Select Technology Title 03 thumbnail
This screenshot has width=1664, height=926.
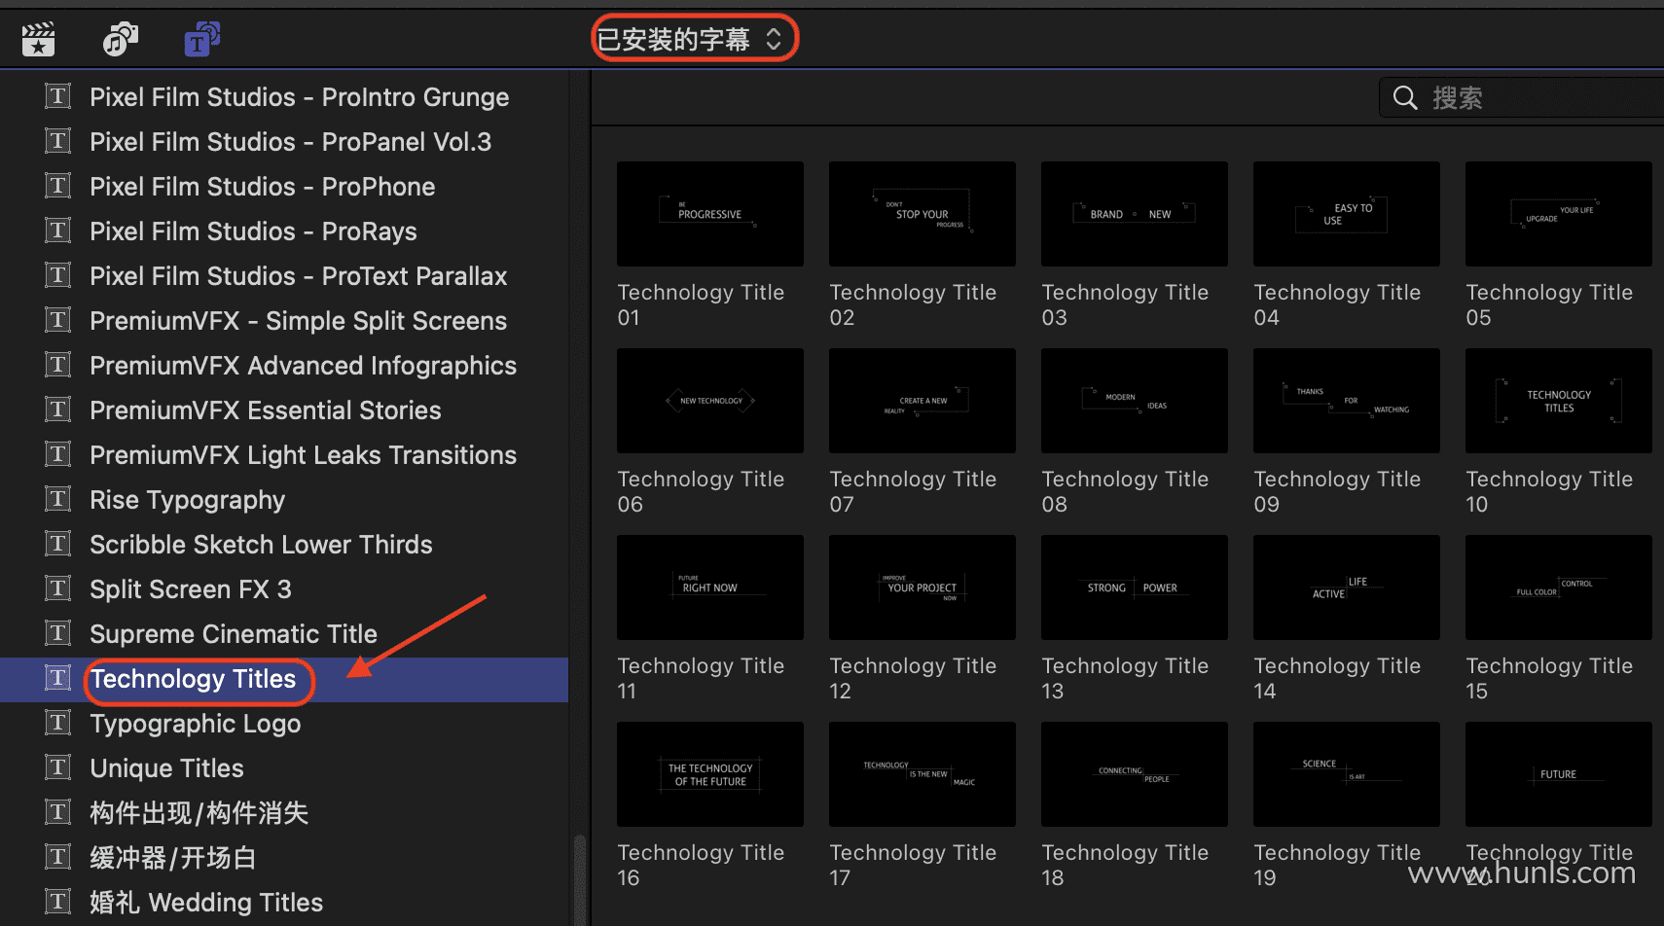click(1135, 214)
